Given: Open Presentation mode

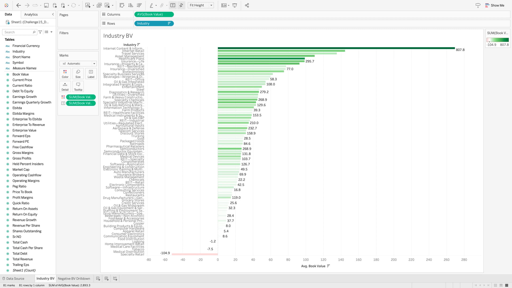Looking at the screenshot, I should pyautogui.click(x=235, y=5).
